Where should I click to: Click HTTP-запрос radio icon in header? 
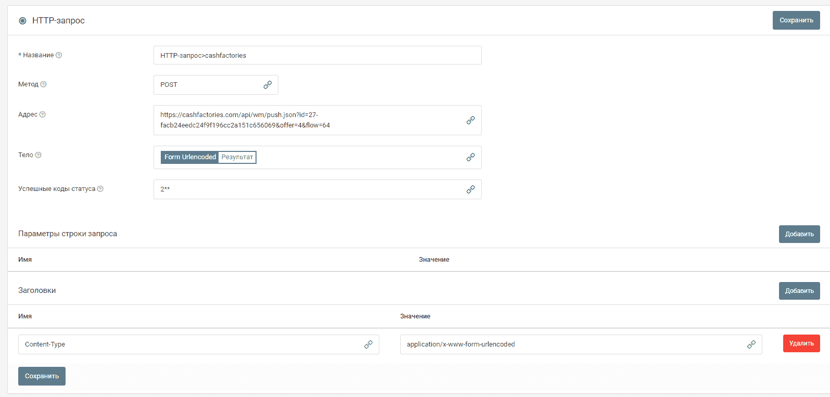click(x=22, y=21)
